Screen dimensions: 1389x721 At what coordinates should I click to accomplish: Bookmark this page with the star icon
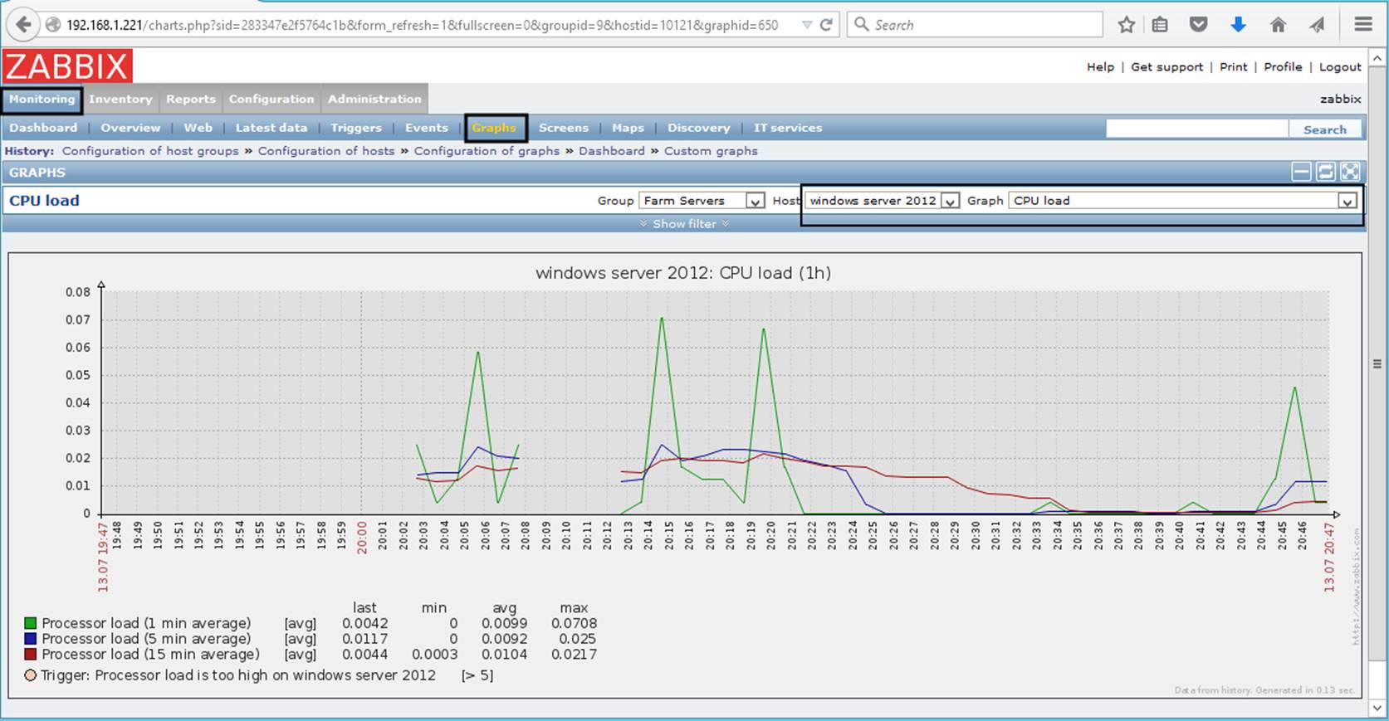point(1126,25)
